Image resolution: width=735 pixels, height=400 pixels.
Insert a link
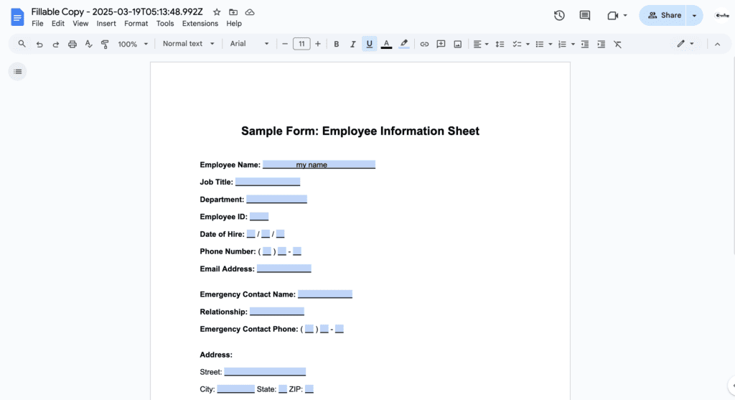pyautogui.click(x=424, y=44)
